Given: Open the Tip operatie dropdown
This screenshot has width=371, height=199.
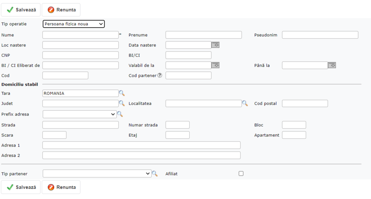Looking at the screenshot, I should [x=74, y=24].
